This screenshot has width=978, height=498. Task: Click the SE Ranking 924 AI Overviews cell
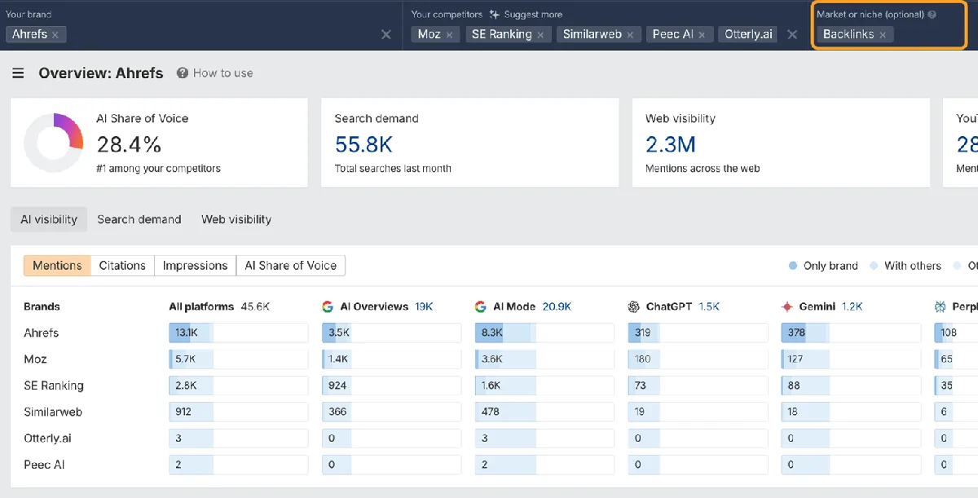pos(392,386)
